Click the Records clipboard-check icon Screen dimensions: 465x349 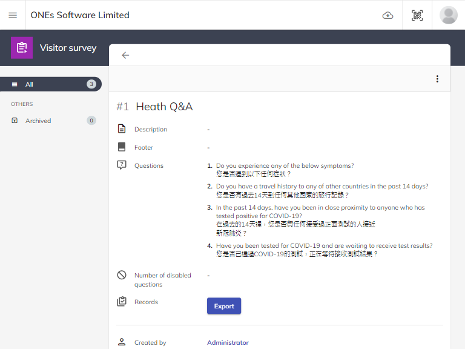coord(122,302)
